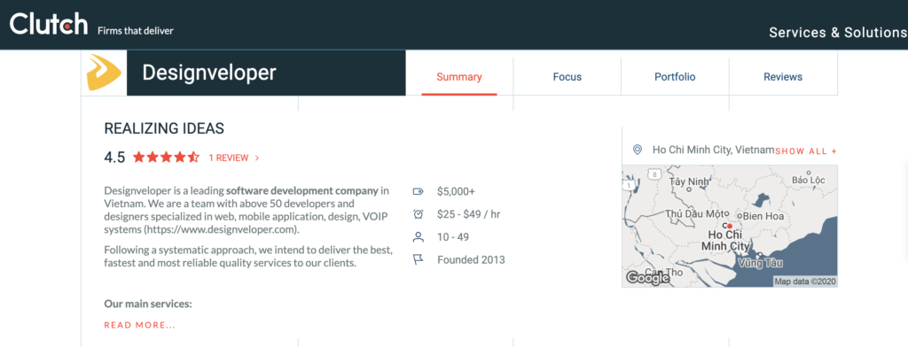Click the 'software development company' bold text
The width and height of the screenshot is (908, 347).
click(302, 191)
